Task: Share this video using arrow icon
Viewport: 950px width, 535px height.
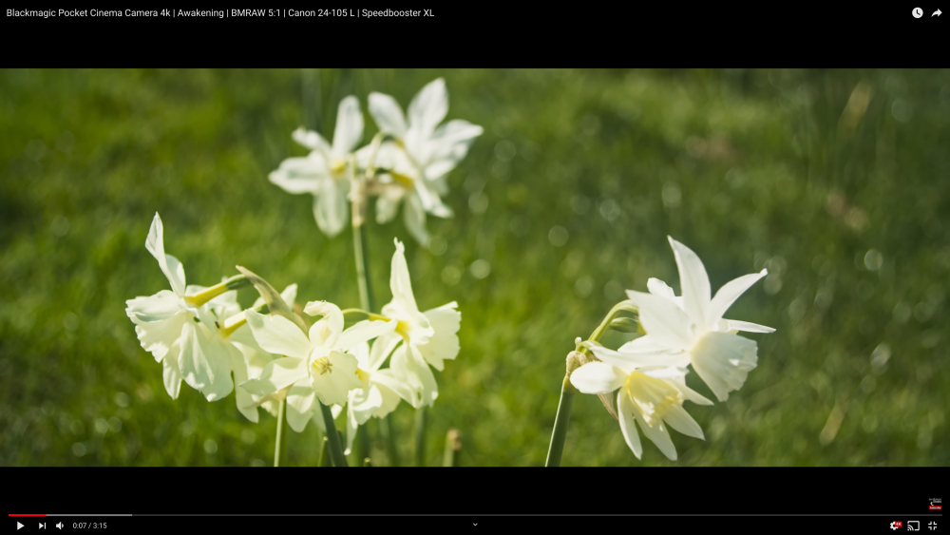Action: coord(936,13)
